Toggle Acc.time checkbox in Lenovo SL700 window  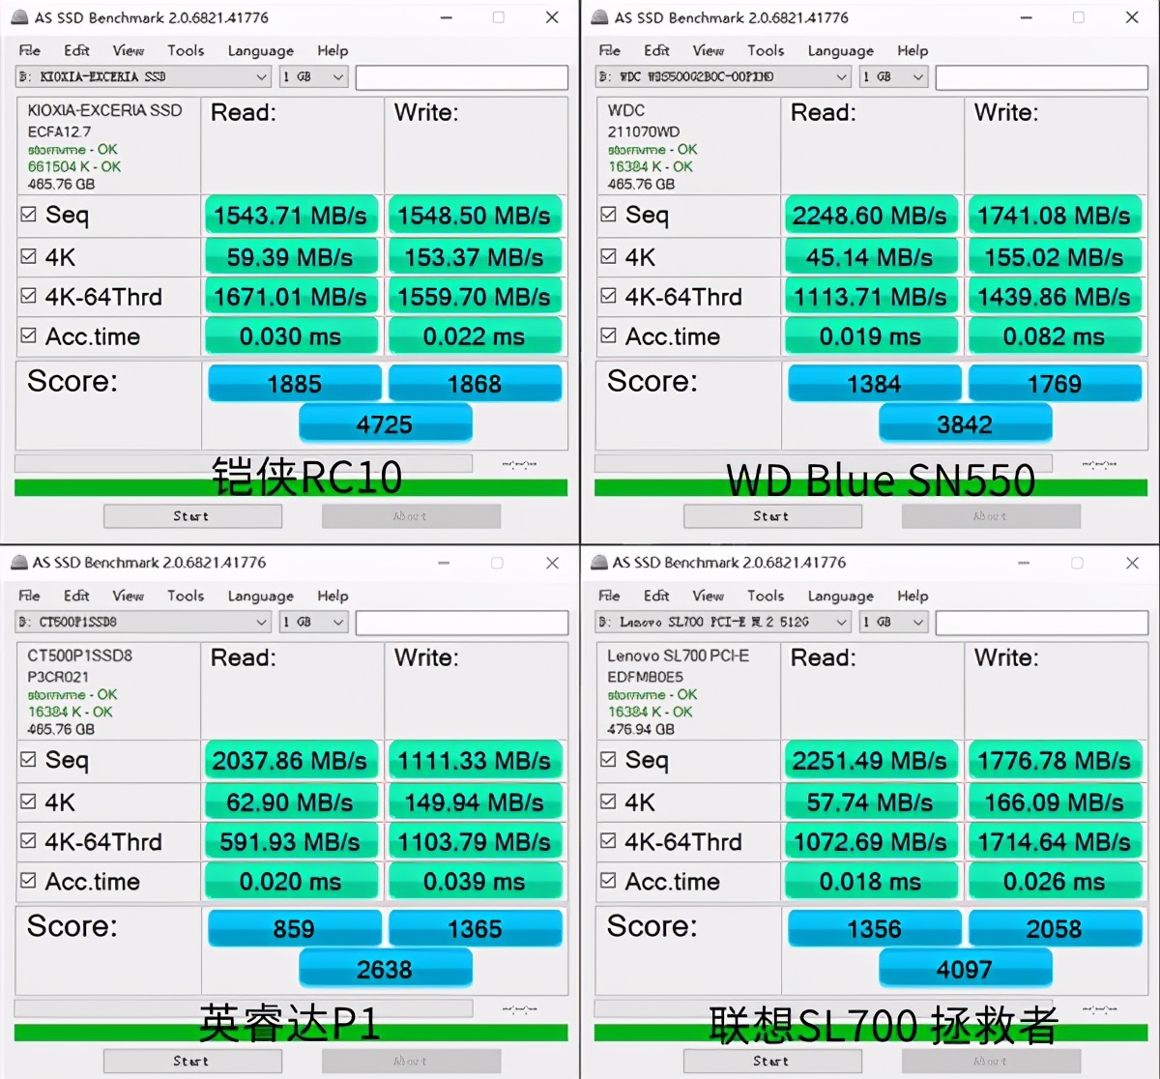[608, 881]
